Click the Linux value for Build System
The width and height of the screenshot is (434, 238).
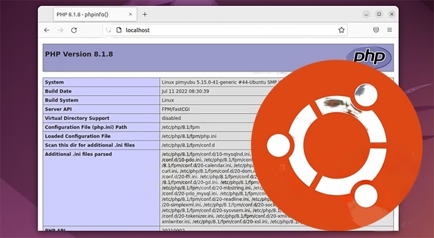(x=168, y=100)
